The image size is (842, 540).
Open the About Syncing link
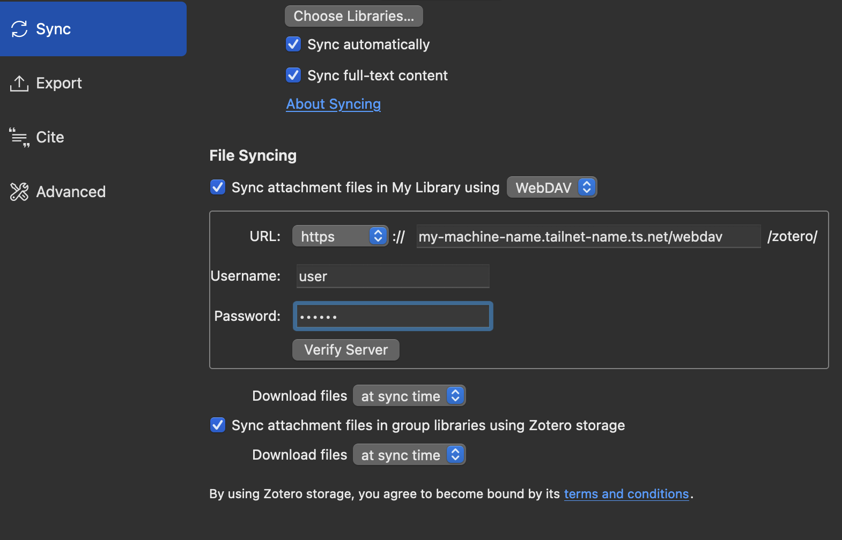click(334, 104)
